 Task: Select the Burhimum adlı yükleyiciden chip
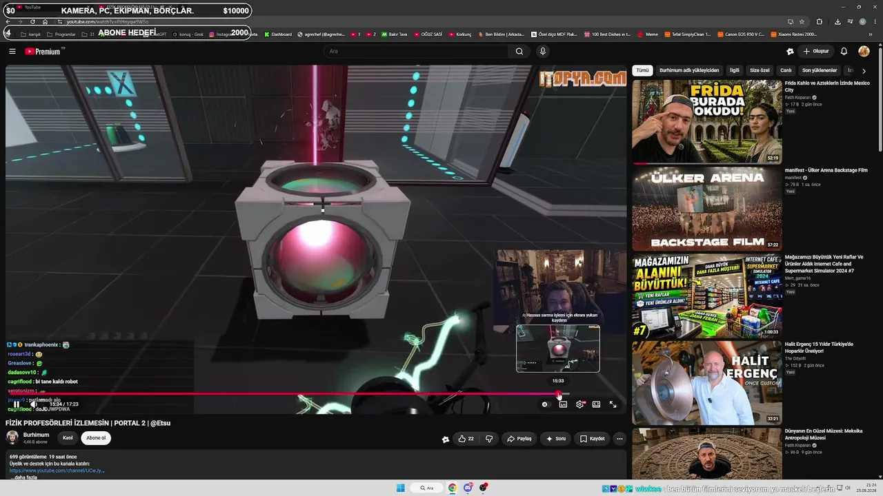pyautogui.click(x=689, y=70)
